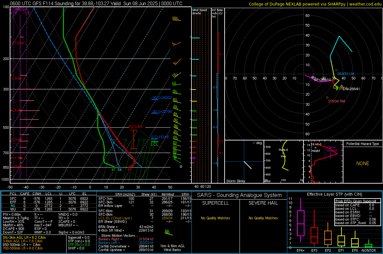The image size is (383, 254).
Task: Select the MU parcel row
Action: [49, 209]
